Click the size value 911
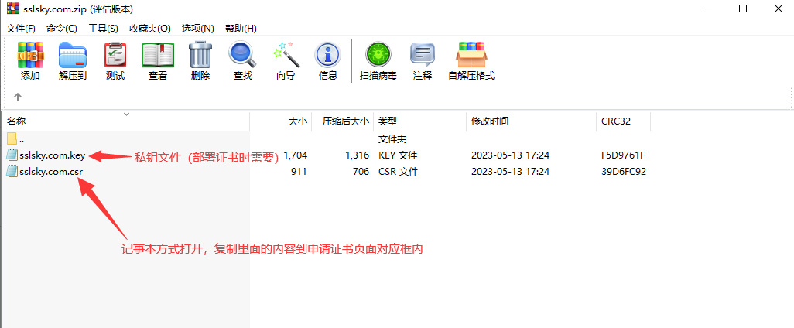This screenshot has height=328, width=794. pyautogui.click(x=299, y=172)
